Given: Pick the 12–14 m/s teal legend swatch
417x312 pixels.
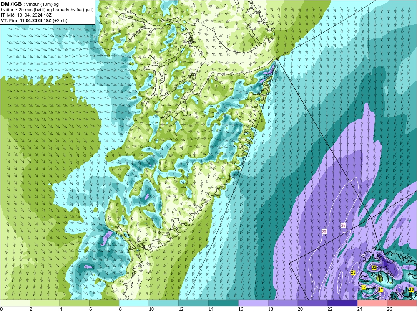Looking at the screenshot, I should [x=193, y=303].
